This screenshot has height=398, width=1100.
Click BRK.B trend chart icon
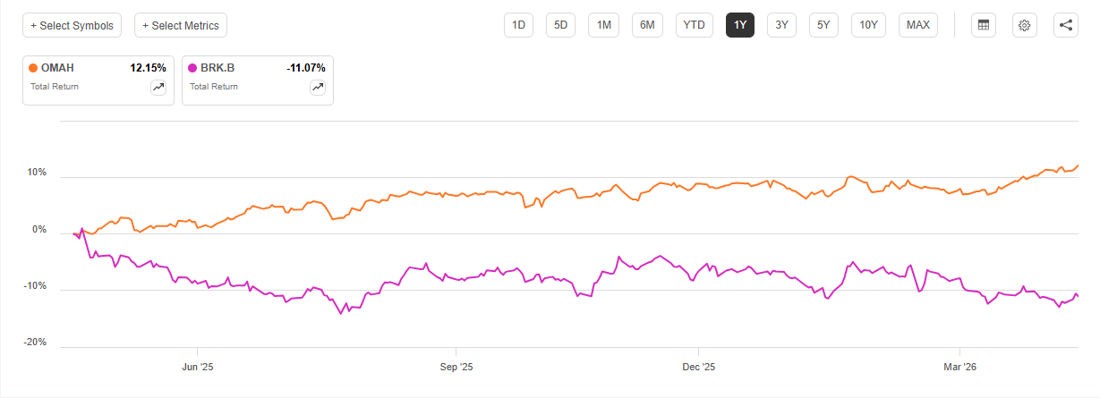pyautogui.click(x=318, y=87)
